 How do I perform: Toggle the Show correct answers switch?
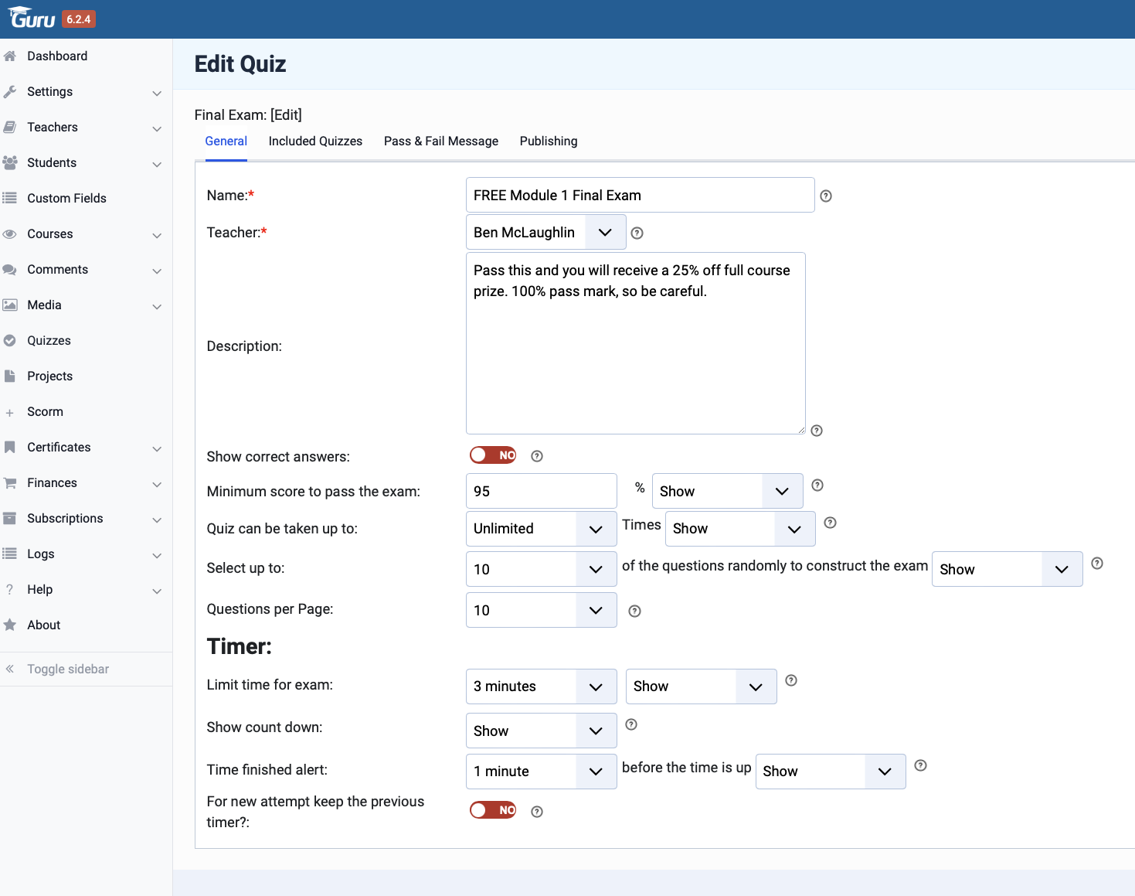[x=493, y=455]
